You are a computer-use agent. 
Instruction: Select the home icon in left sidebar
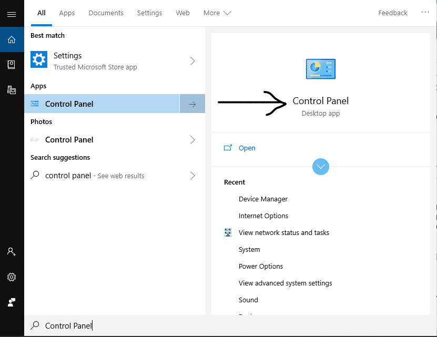coord(12,39)
